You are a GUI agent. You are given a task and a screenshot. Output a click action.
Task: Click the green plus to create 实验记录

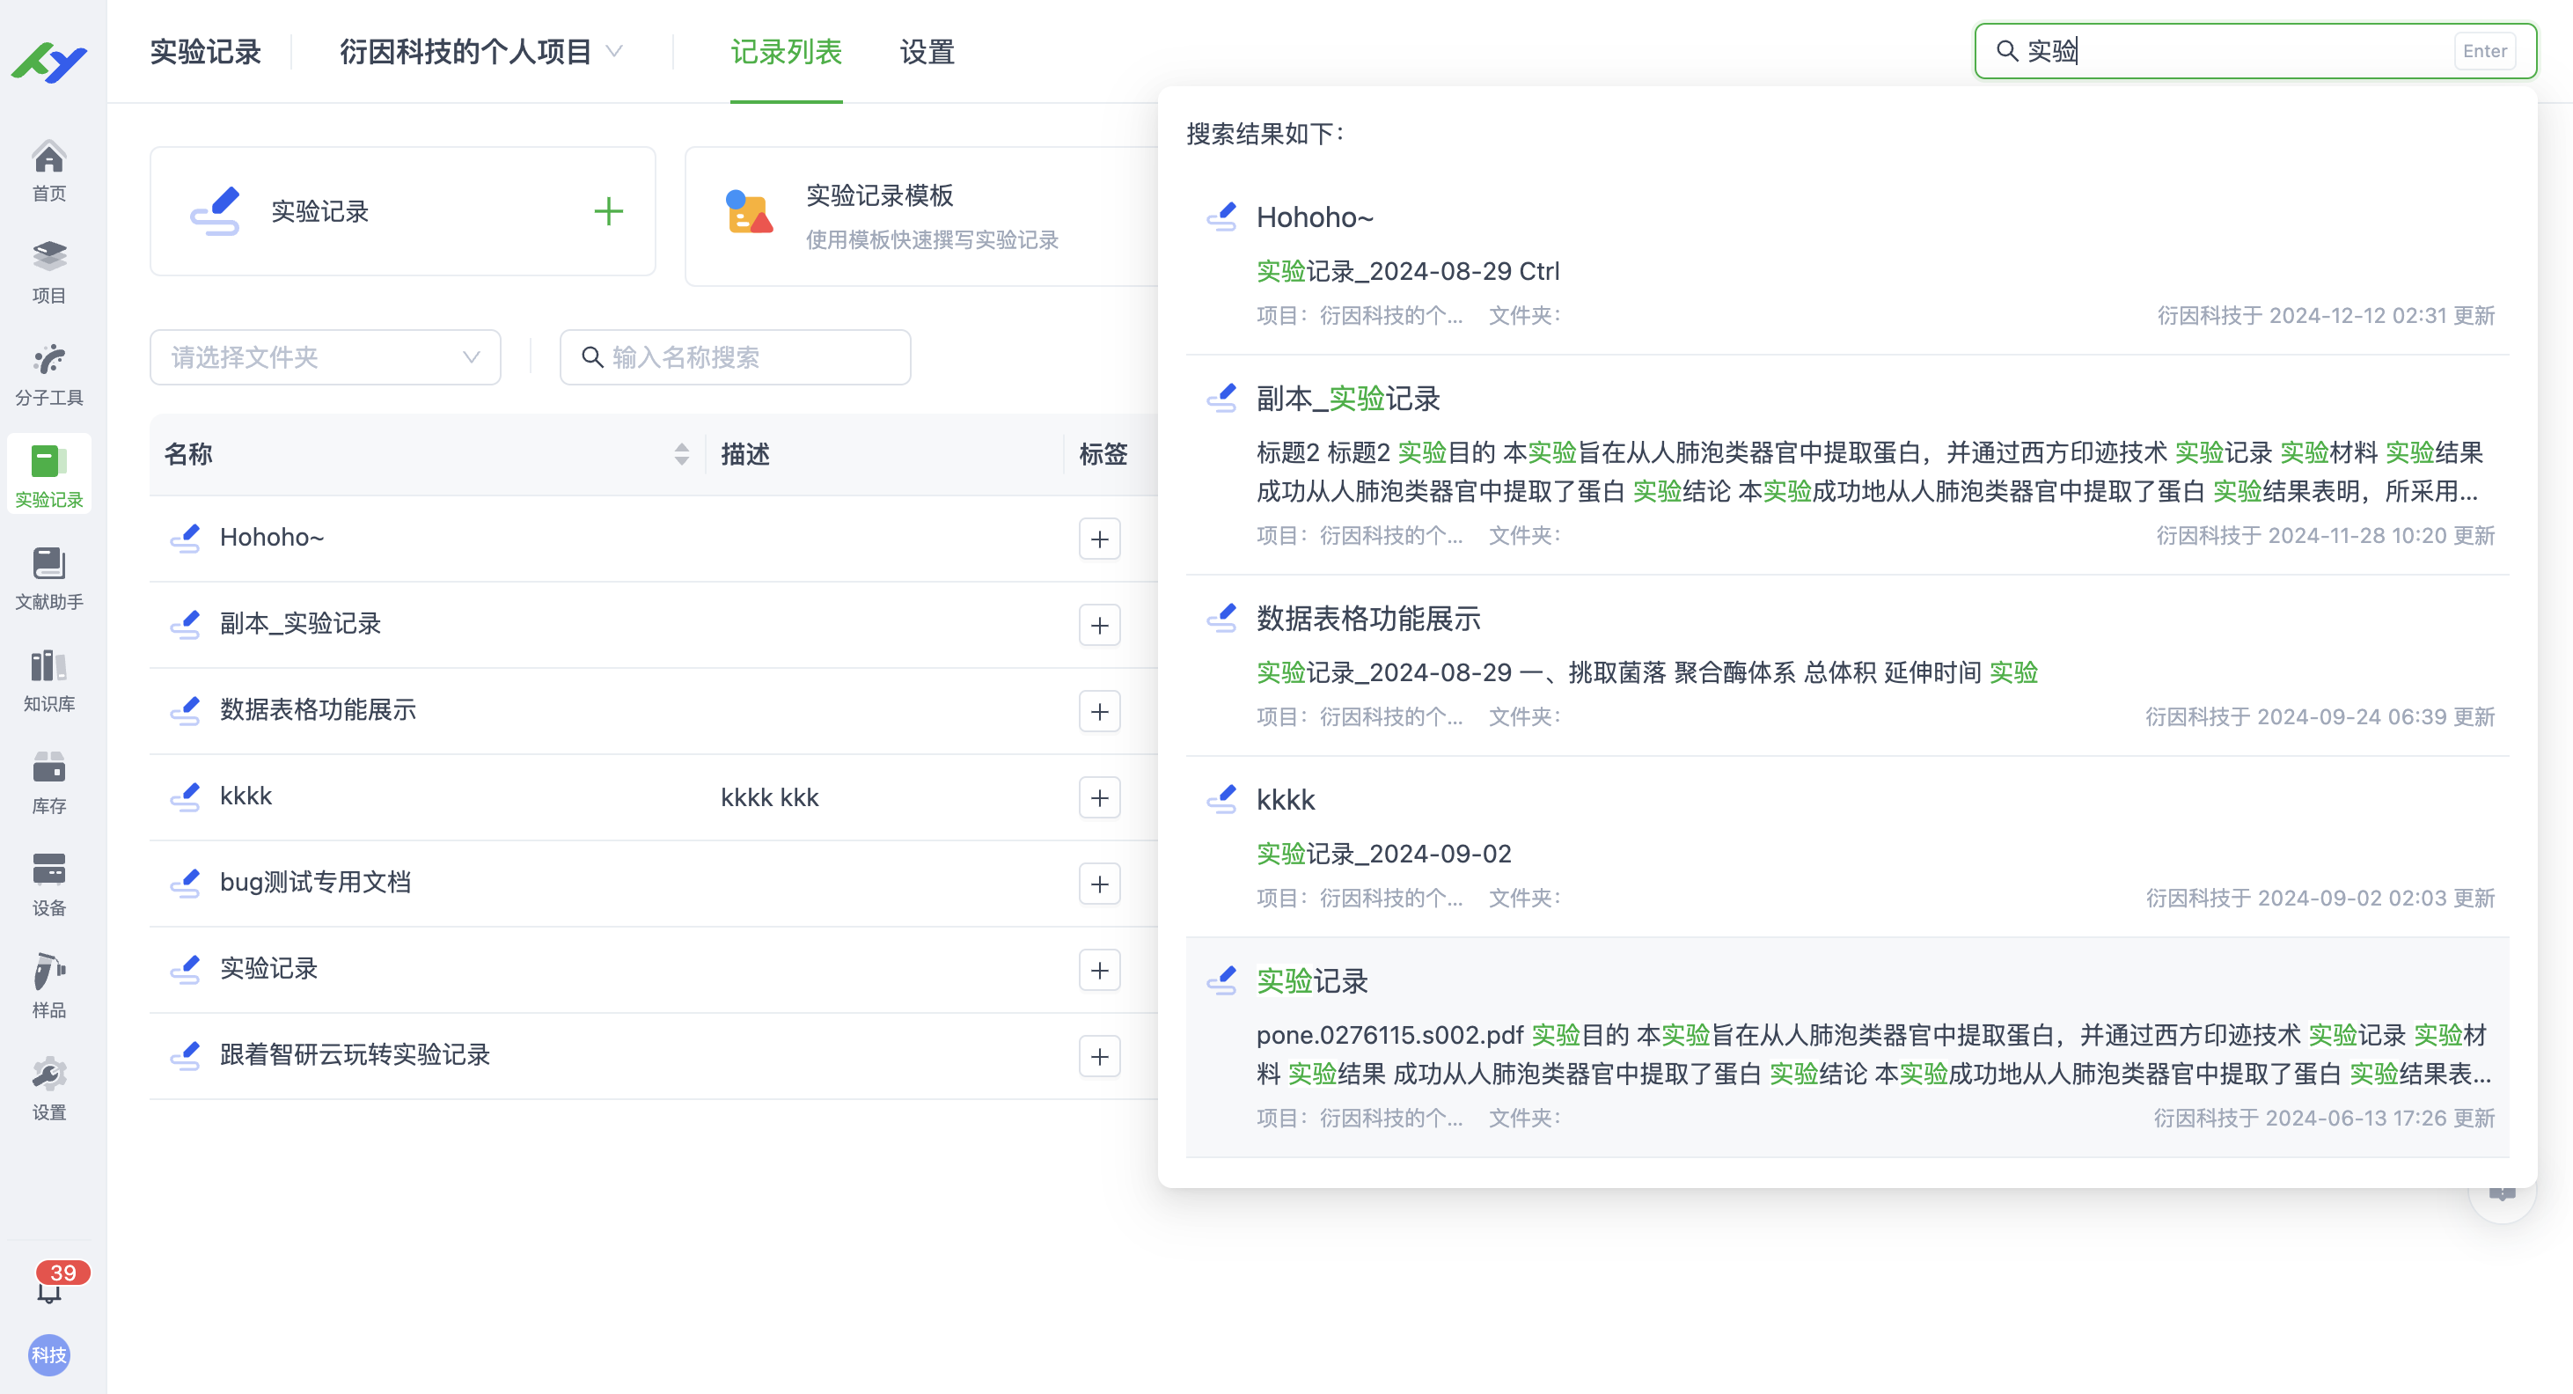pos(608,211)
